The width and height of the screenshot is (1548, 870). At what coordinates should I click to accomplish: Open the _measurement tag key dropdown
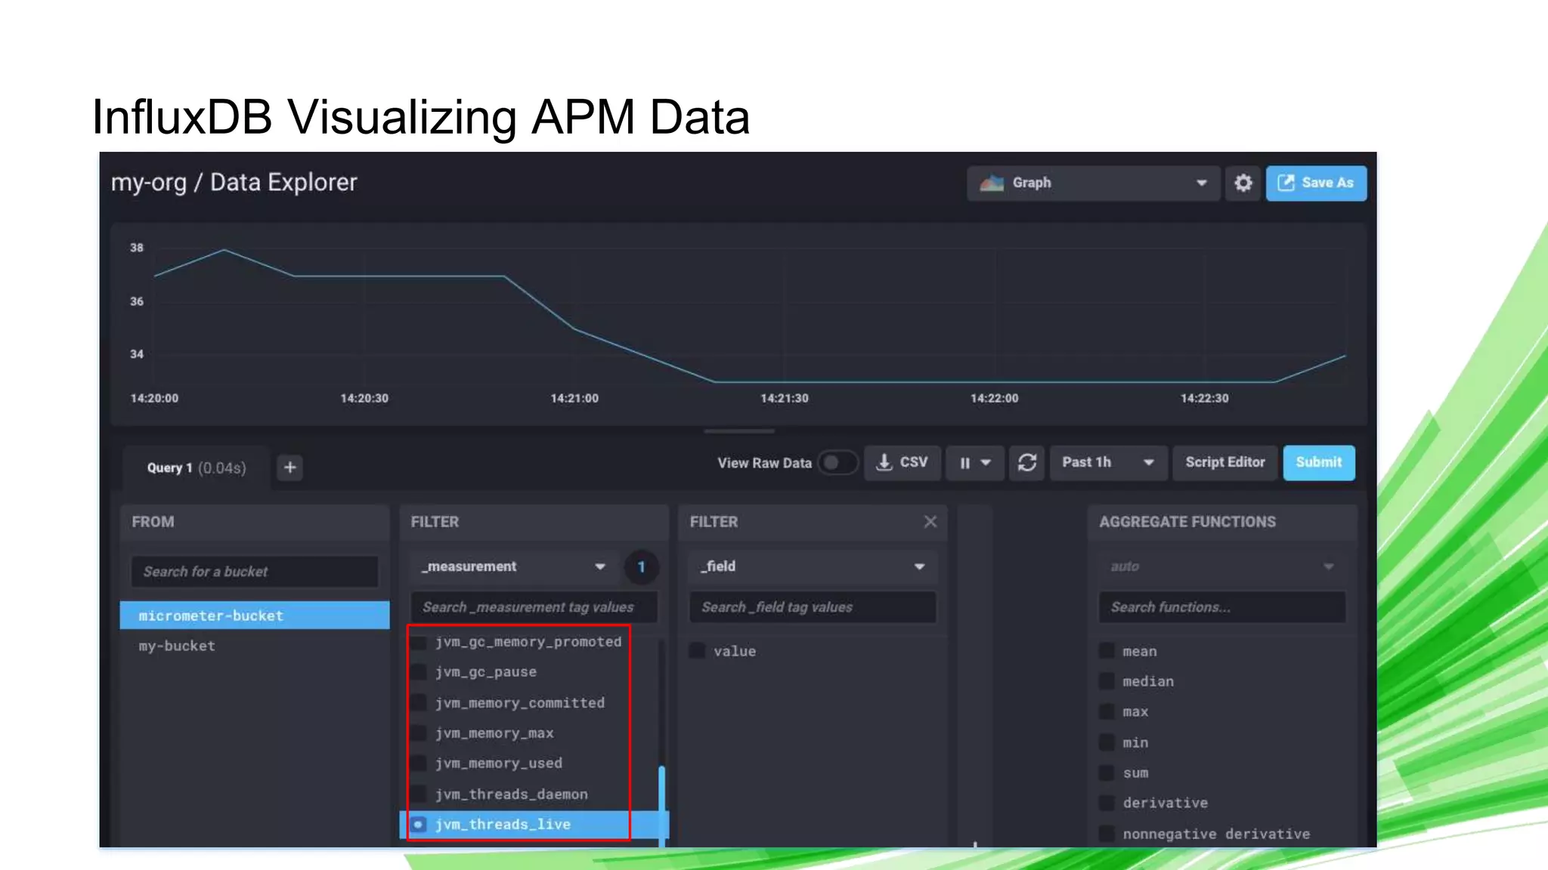(515, 566)
